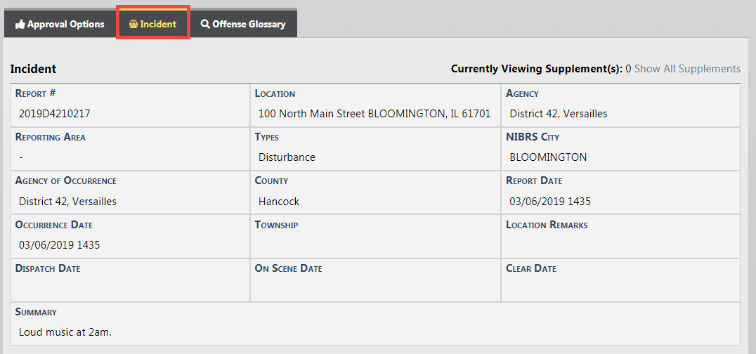This screenshot has height=354, width=756.
Task: Click the NIBRS City value BLOOMINGTON
Action: 548,157
